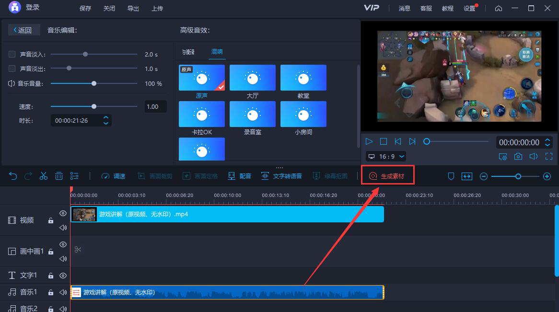Select the scissors cut tool in toolbar
The width and height of the screenshot is (559, 312).
pos(44,176)
